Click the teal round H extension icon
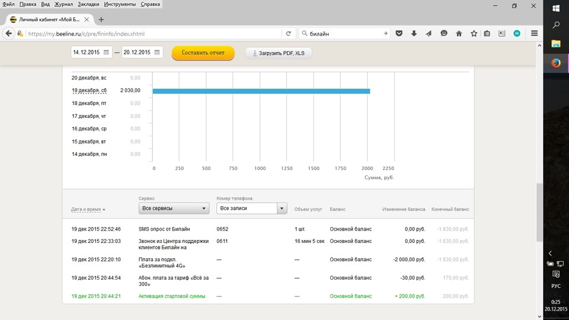 click(x=517, y=33)
